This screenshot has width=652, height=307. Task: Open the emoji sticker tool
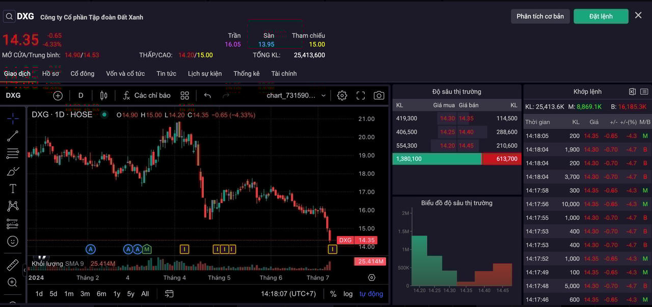pyautogui.click(x=13, y=241)
